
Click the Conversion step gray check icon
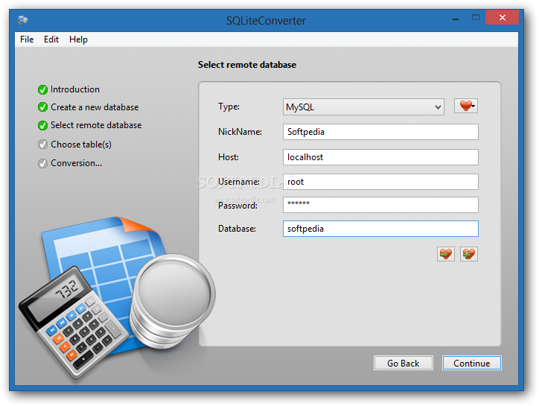42,163
